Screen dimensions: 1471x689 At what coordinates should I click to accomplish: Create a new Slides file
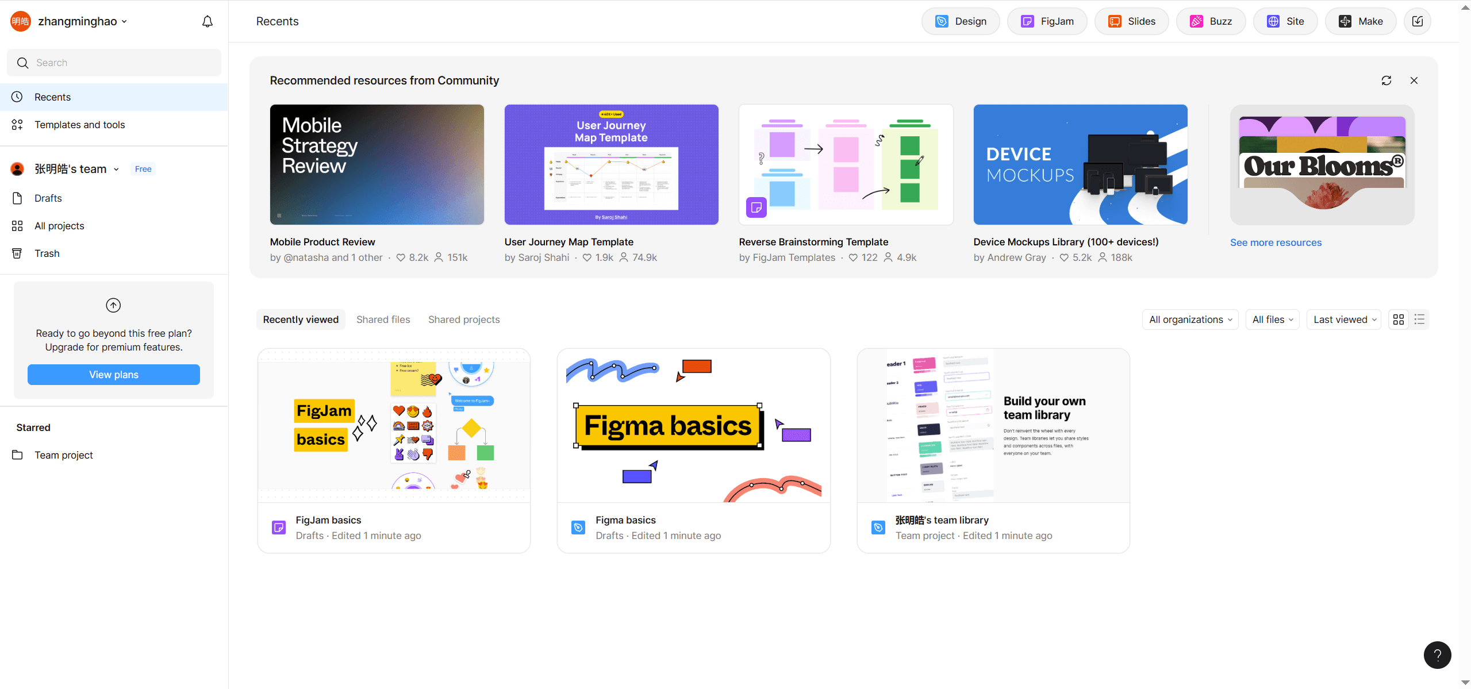point(1131,21)
